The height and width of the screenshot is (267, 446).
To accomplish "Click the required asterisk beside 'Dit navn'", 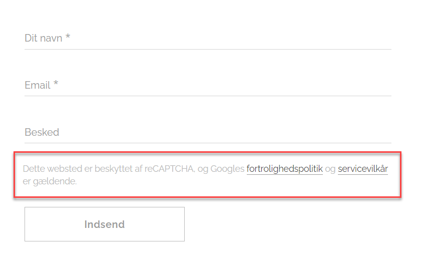I will [68, 38].
